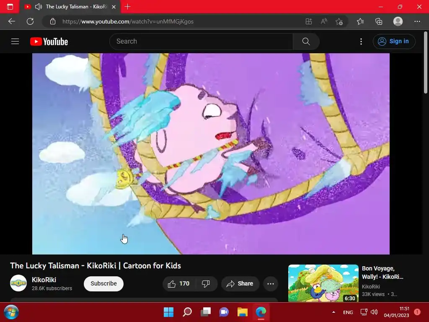Toggle Read aloud in address bar
The height and width of the screenshot is (322, 429).
[x=324, y=21]
